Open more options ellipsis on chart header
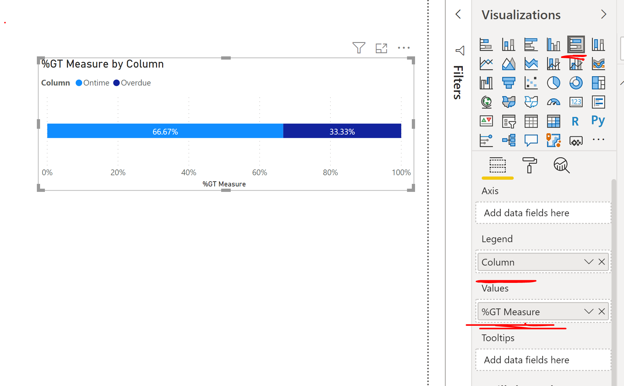 [x=404, y=48]
